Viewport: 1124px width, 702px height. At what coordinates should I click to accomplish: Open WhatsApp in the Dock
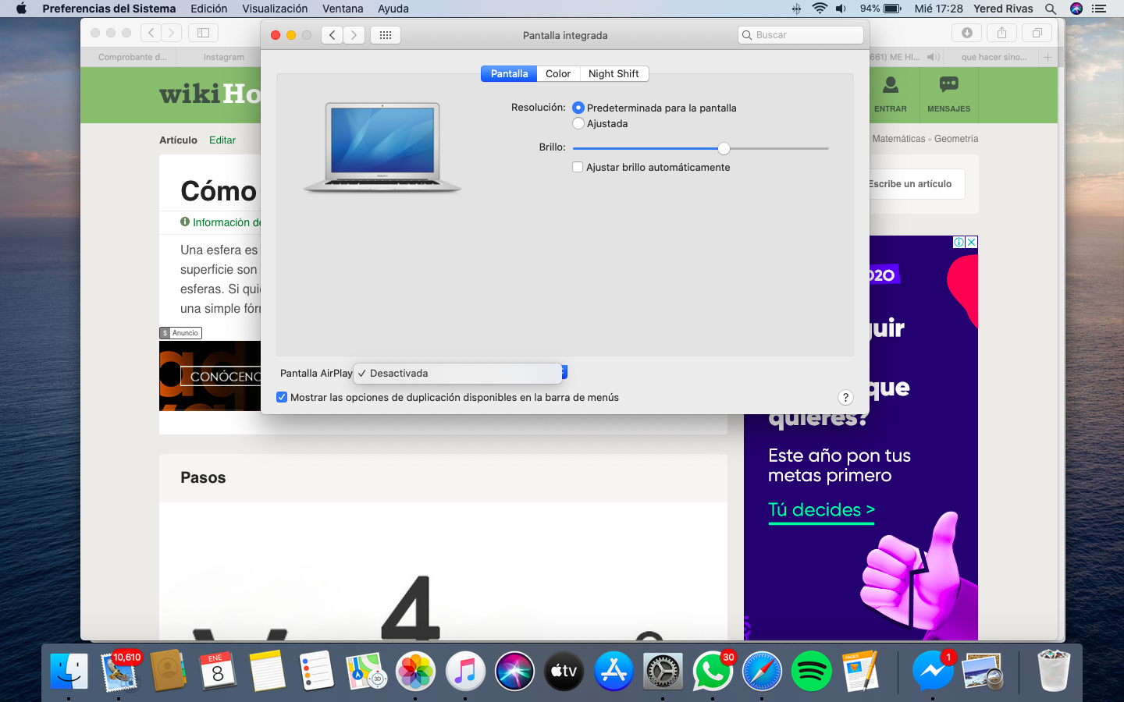(713, 671)
